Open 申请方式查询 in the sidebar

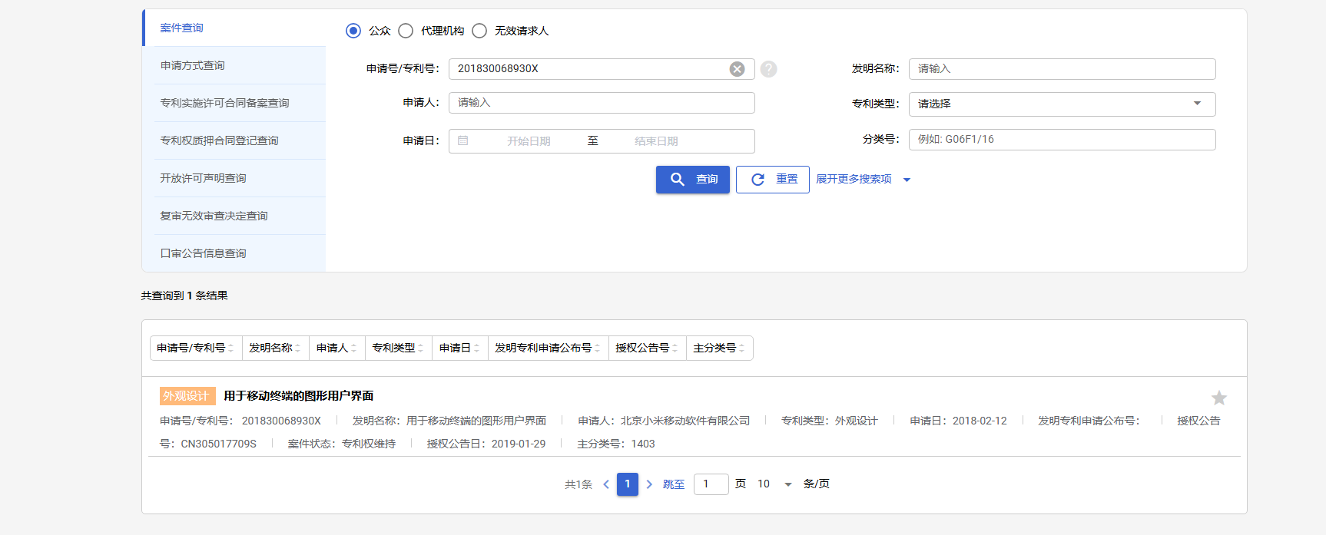[x=193, y=65]
